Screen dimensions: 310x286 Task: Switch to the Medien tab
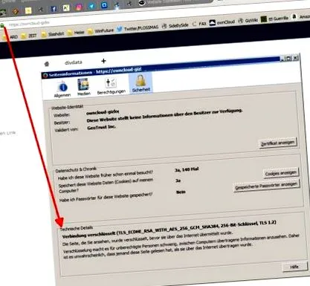pos(84,87)
